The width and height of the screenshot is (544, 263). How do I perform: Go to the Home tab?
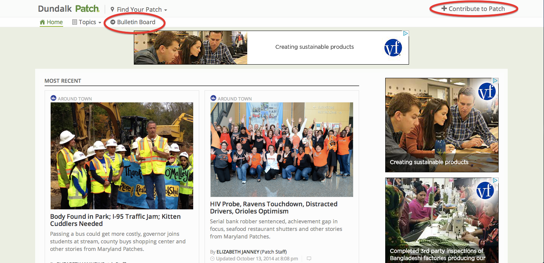pos(54,22)
